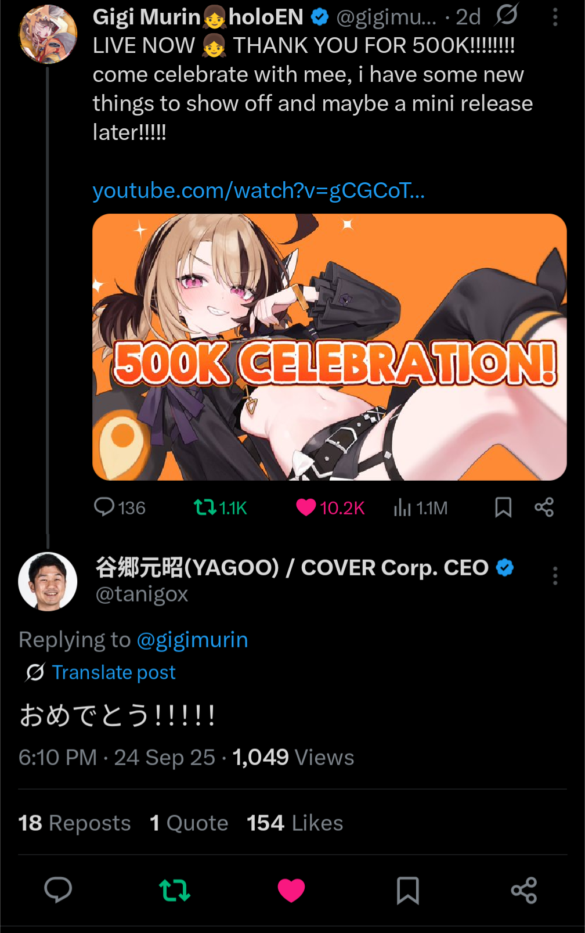585x933 pixels.
Task: Open Gigi Murin post's three-dot menu
Action: click(555, 17)
